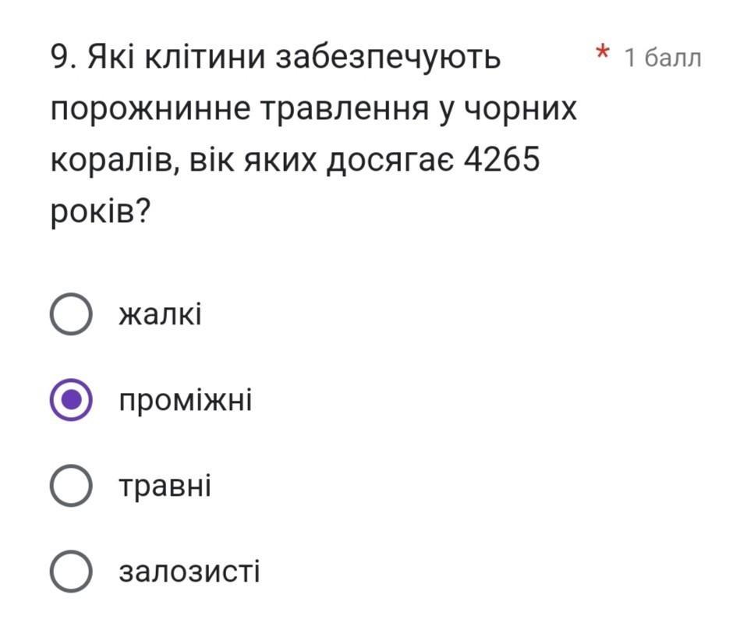Click the 'залозисті' answer label text
The image size is (737, 637).
pos(189,572)
